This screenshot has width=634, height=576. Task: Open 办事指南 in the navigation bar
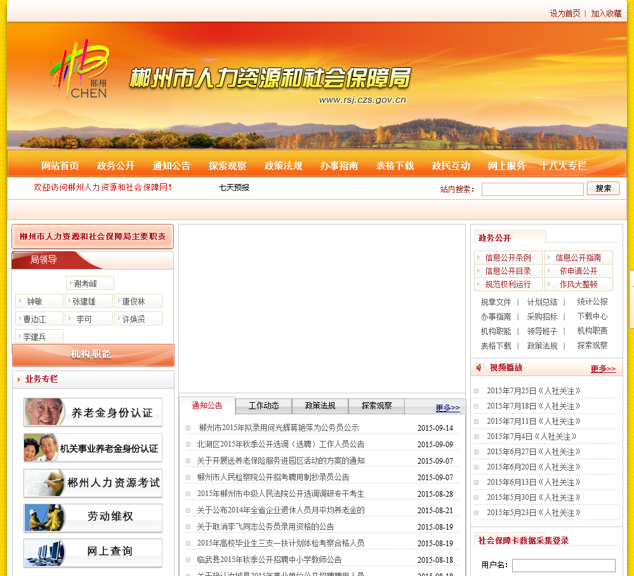pyautogui.click(x=339, y=166)
